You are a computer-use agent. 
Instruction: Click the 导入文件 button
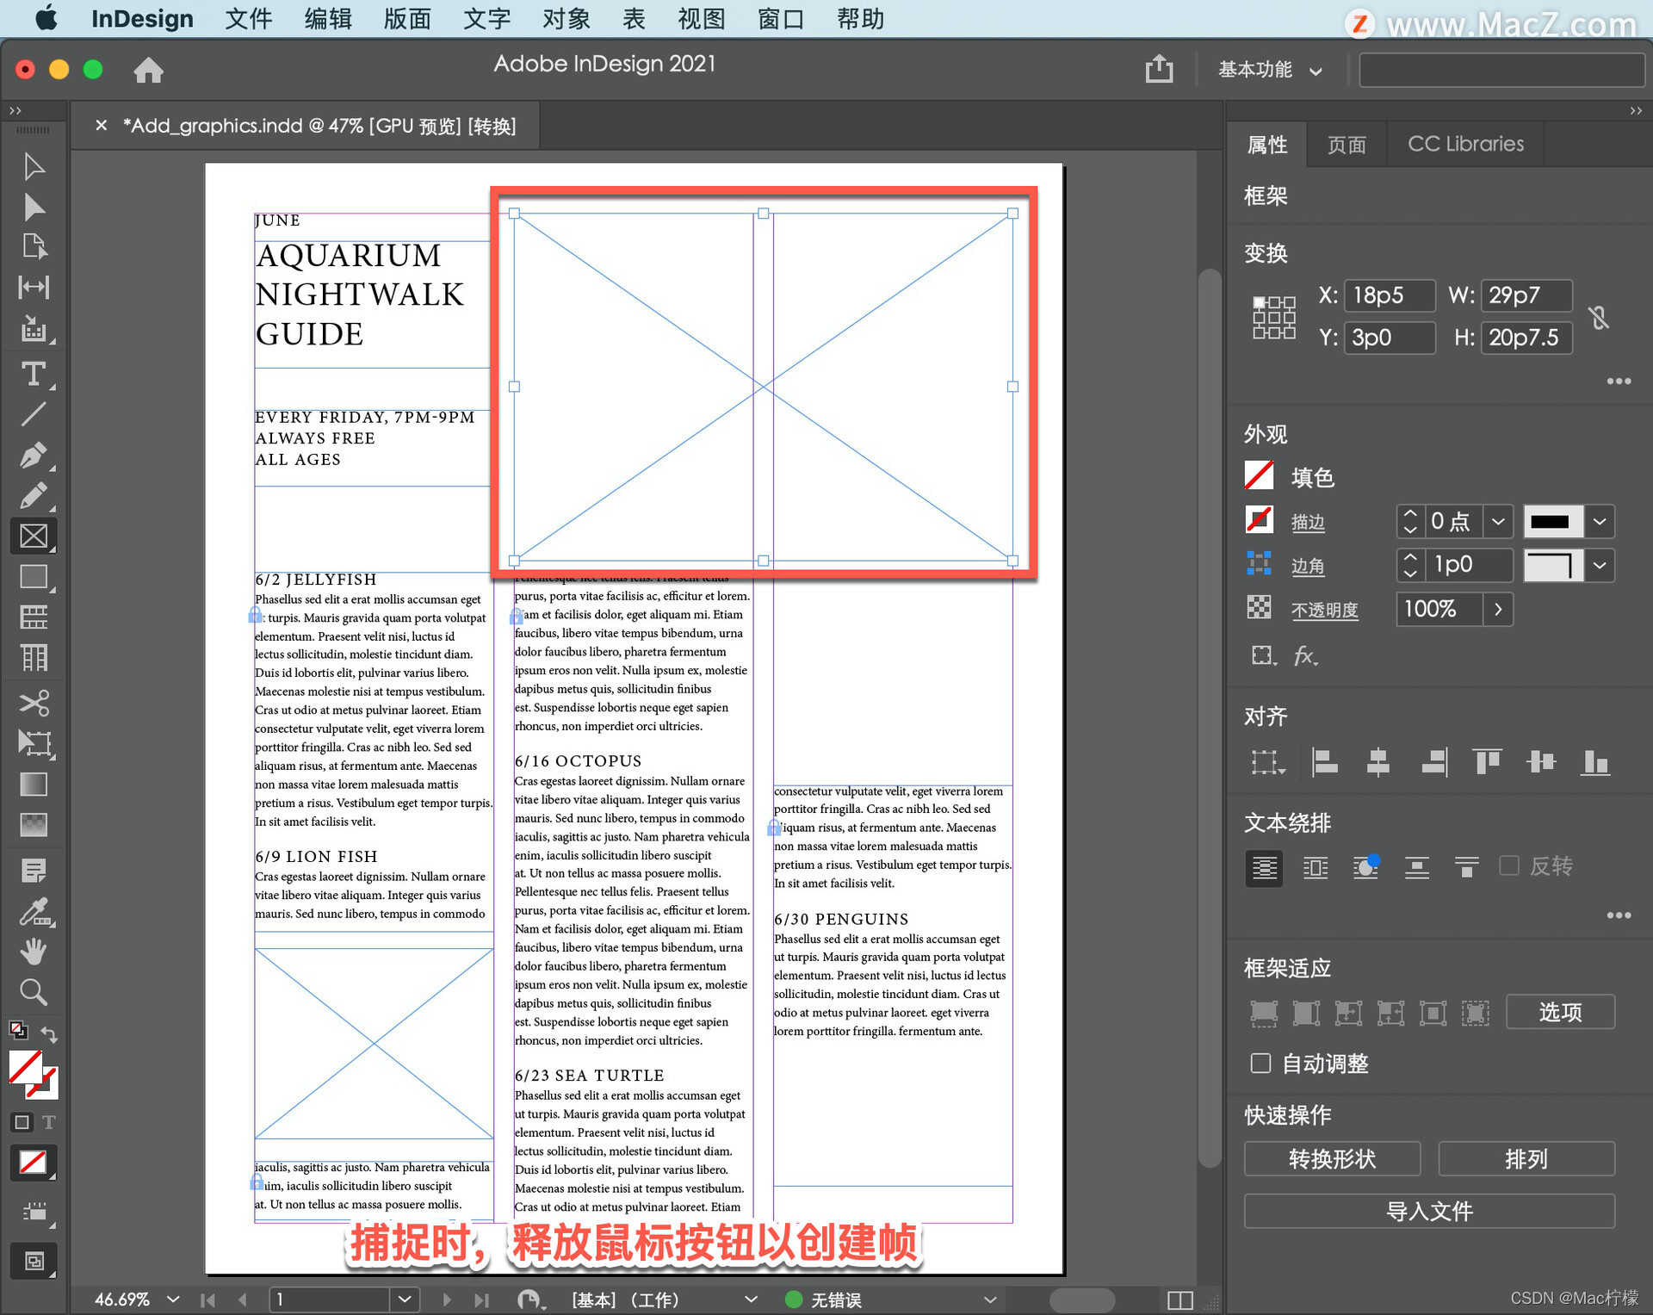tap(1428, 1212)
